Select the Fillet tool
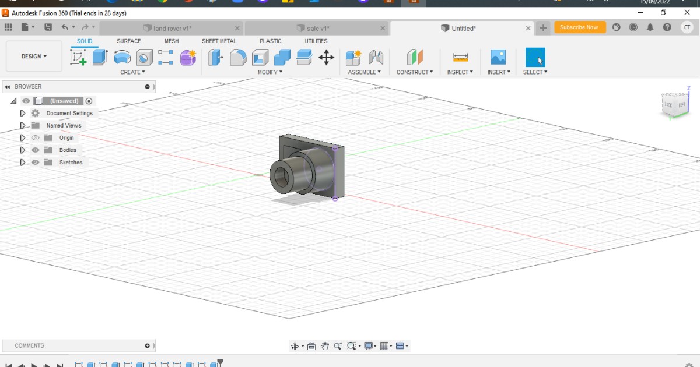The height and width of the screenshot is (367, 700). tap(237, 57)
